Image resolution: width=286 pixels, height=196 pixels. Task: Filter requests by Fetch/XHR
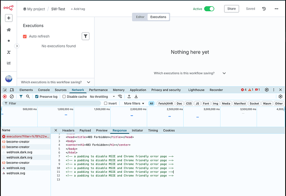[x=166, y=103]
